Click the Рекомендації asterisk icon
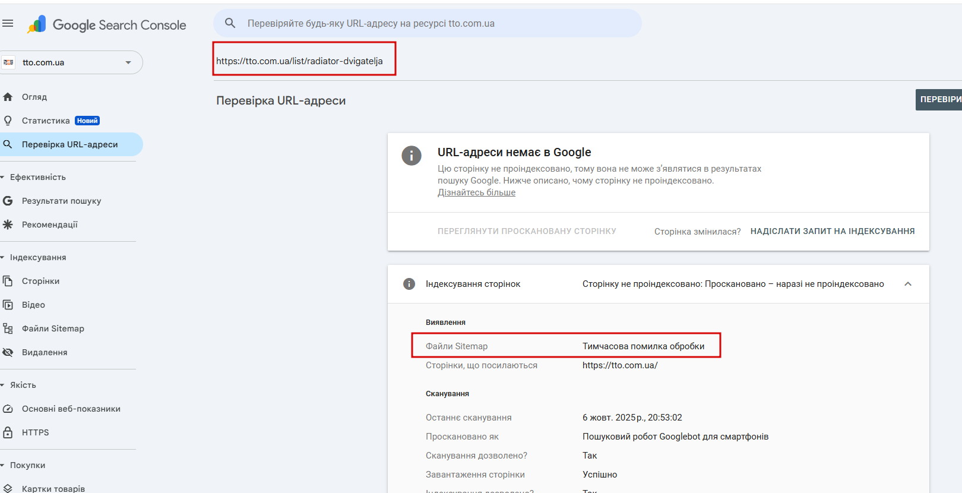962x493 pixels. (x=8, y=225)
